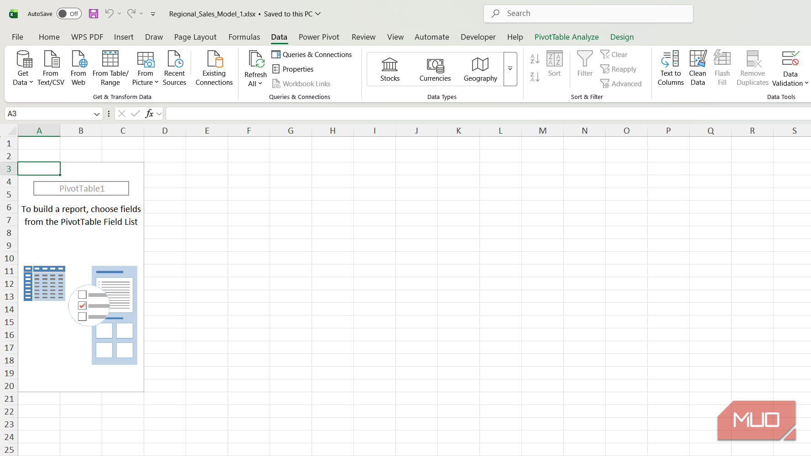
Task: Select row 10 header
Action: 9,259
